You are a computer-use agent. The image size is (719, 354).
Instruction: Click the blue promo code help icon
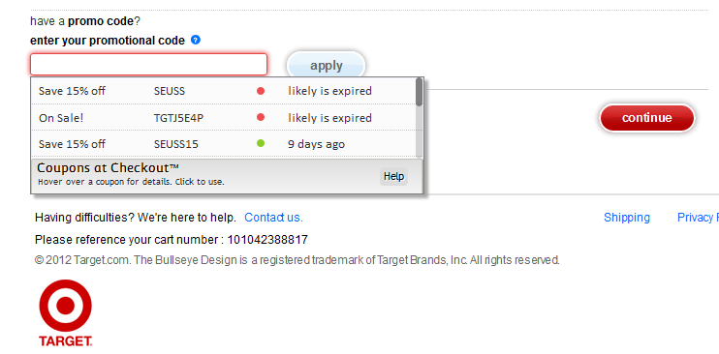pyautogui.click(x=196, y=40)
